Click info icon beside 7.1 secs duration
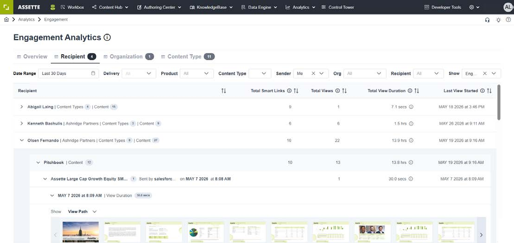Image resolution: width=514 pixels, height=243 pixels. pyautogui.click(x=411, y=107)
